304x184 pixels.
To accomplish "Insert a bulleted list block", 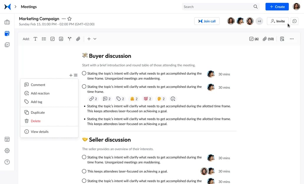I will (44, 39).
